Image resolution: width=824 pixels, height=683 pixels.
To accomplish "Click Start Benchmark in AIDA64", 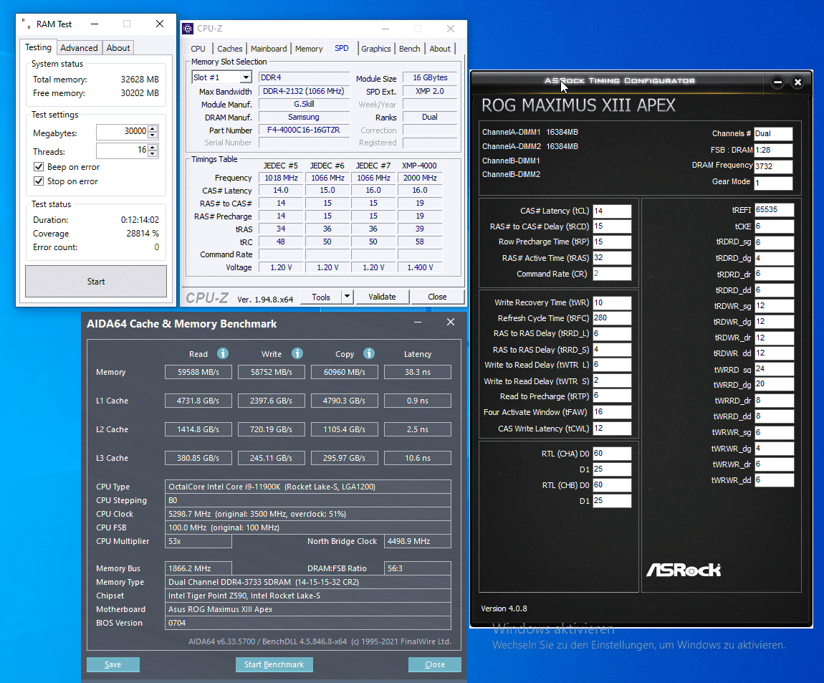I will point(274,664).
